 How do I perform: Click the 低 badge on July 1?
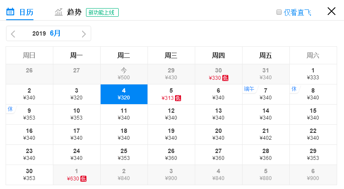[x=83, y=179]
